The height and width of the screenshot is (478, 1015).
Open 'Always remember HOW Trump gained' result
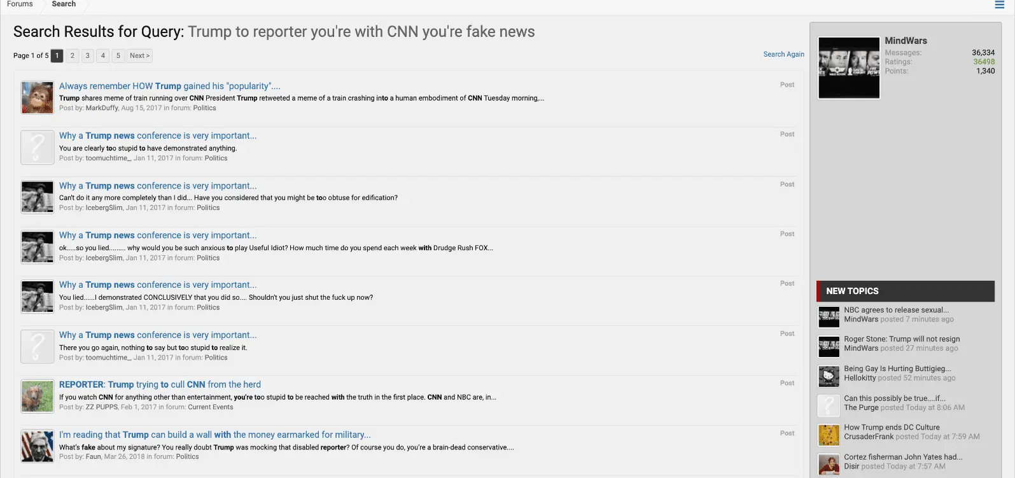[170, 86]
